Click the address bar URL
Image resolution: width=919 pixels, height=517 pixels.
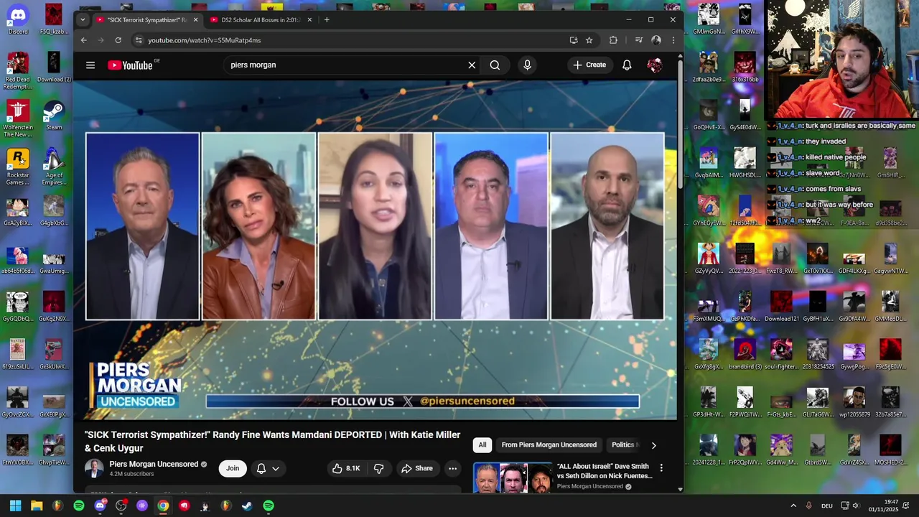[x=205, y=40]
